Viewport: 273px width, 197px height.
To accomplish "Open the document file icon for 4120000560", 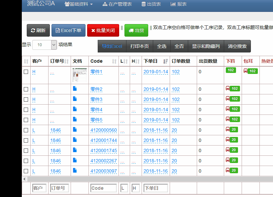I will point(75,129).
